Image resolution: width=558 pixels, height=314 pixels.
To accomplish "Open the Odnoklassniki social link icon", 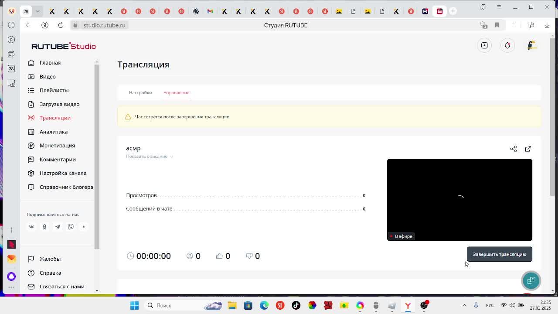I will pos(44,227).
